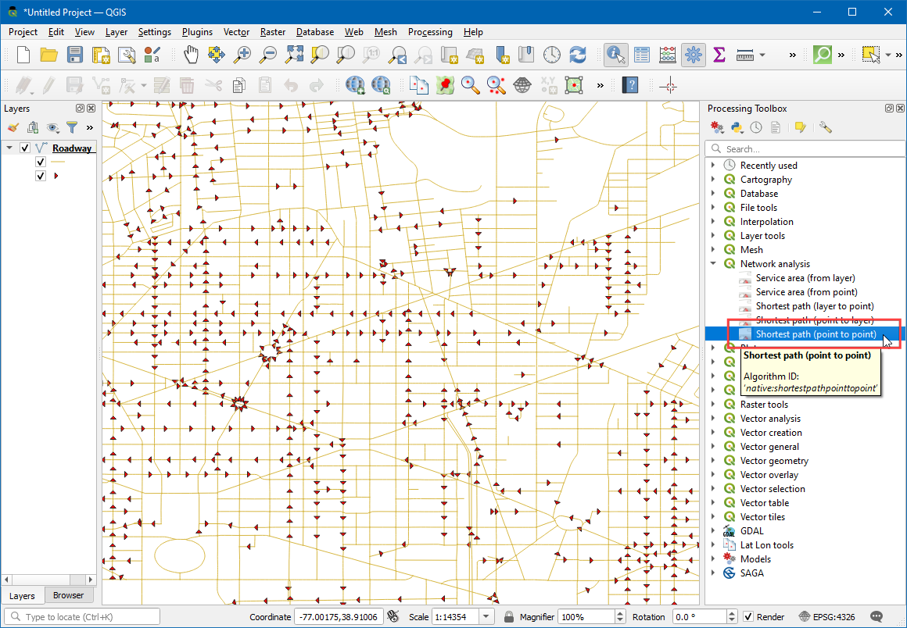Toggle the red arrow symbol checkbox
This screenshot has width=907, height=628.
point(41,176)
